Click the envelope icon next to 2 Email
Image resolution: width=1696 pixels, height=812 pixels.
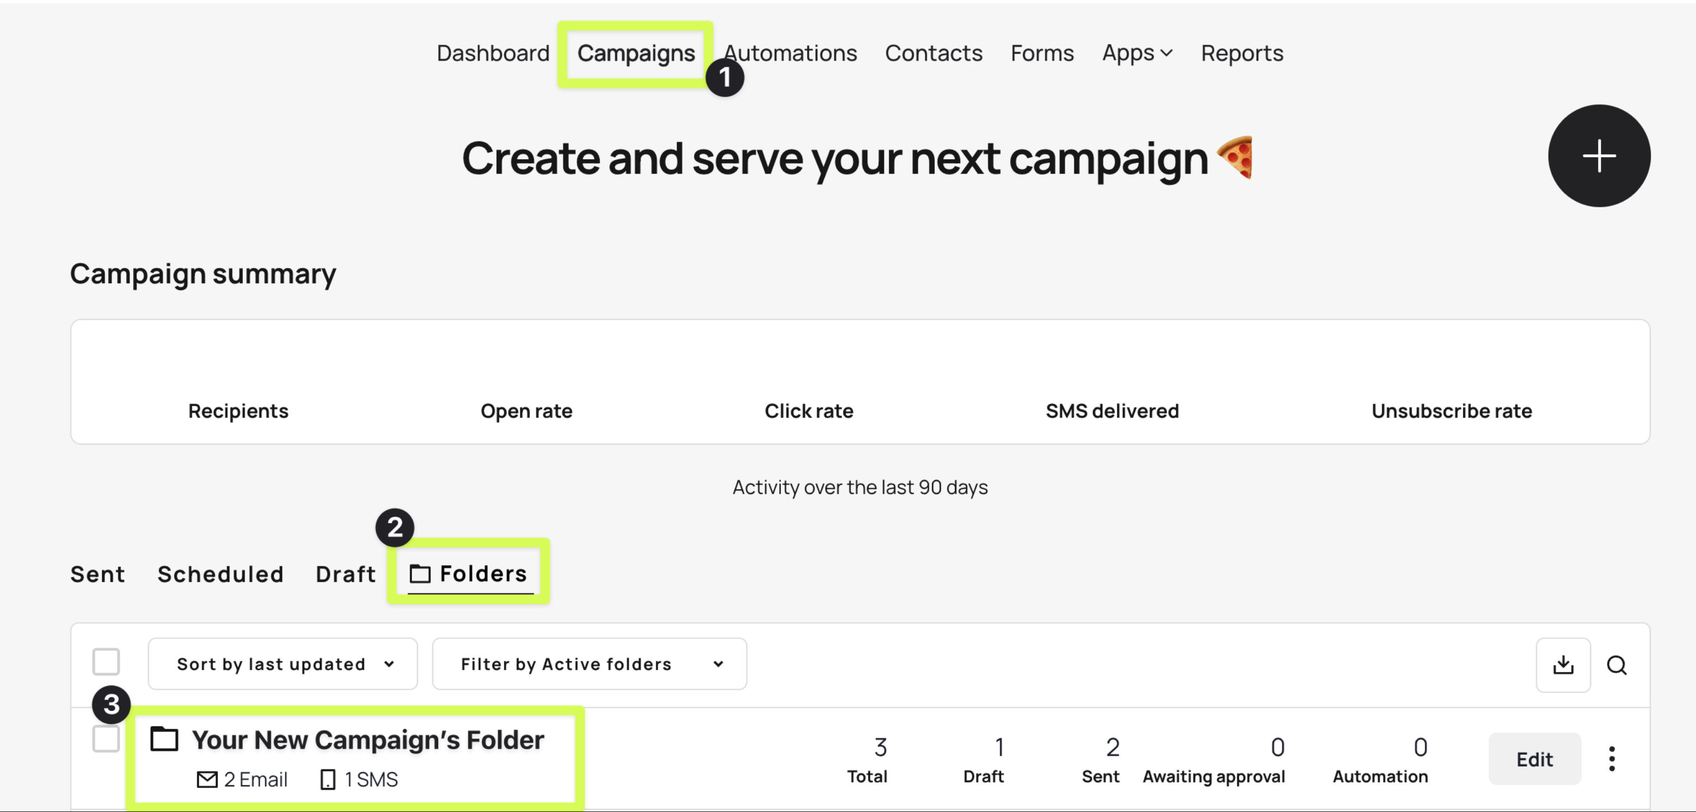207,780
